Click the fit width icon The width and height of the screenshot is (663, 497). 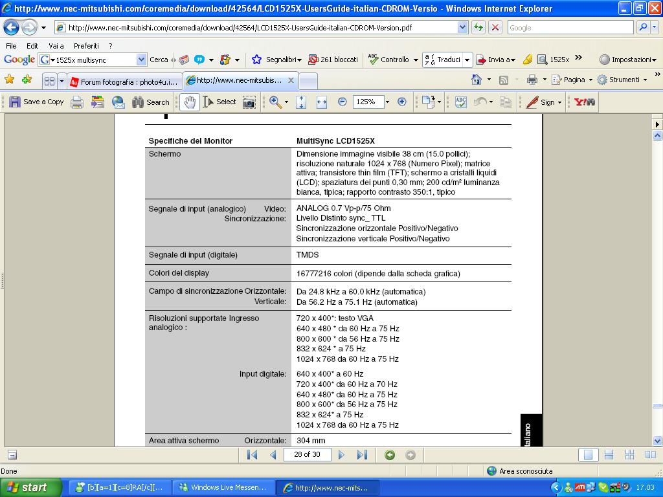(x=322, y=102)
